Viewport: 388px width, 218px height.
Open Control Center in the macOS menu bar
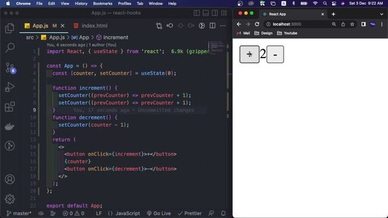334,4
